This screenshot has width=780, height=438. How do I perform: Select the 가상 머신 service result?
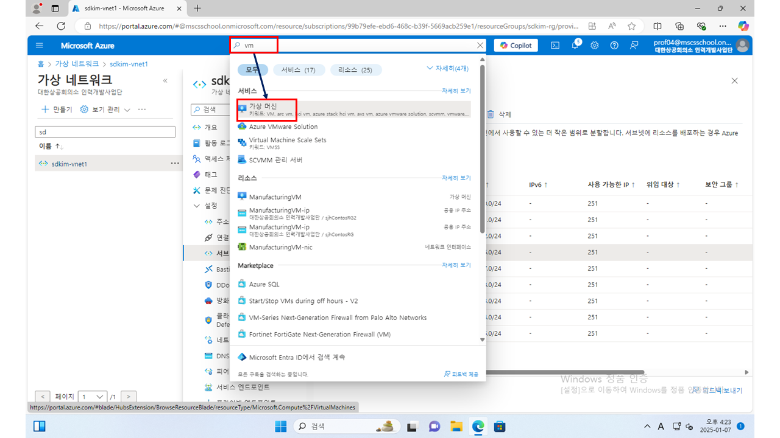(x=353, y=109)
